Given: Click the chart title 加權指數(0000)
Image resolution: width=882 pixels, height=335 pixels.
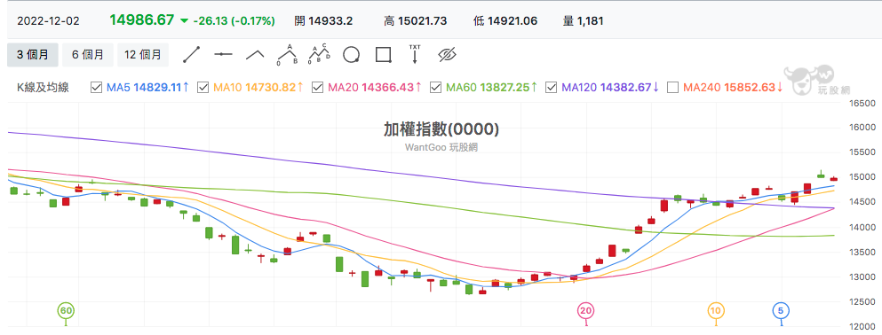Looking at the screenshot, I should [441, 129].
